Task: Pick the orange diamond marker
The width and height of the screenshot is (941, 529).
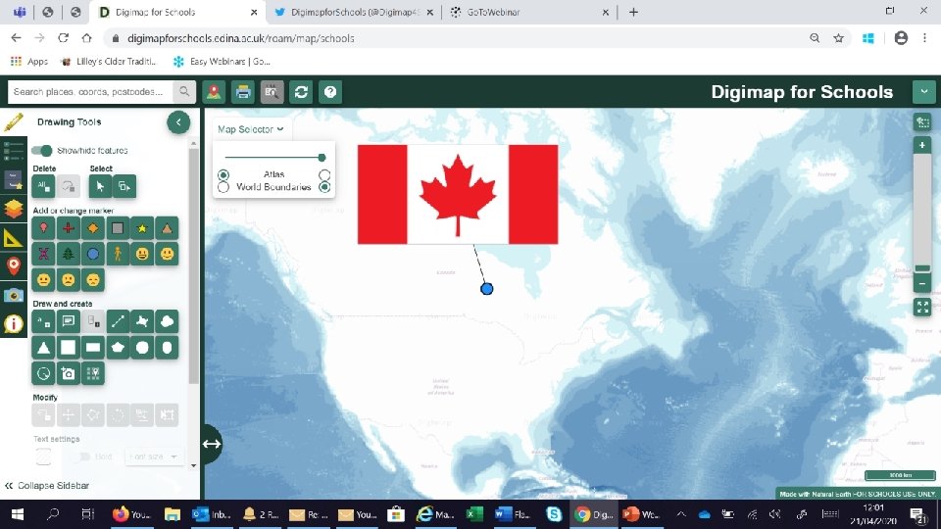Action: coord(93,228)
